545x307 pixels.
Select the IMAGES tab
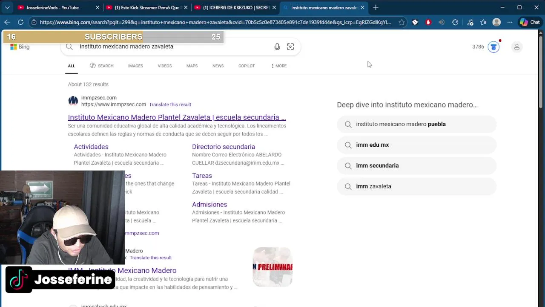tap(135, 66)
